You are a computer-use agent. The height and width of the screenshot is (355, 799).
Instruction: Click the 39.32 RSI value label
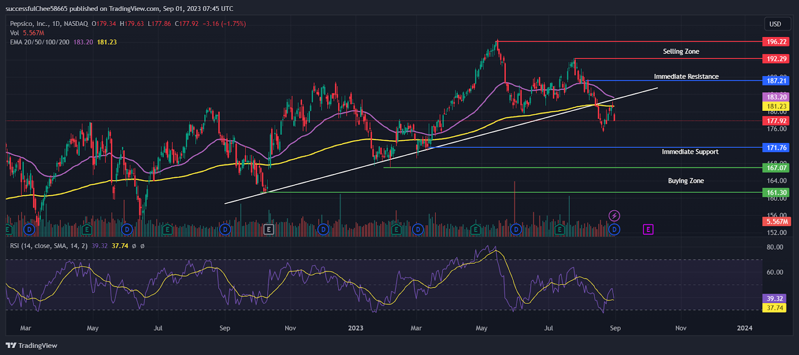click(x=775, y=299)
